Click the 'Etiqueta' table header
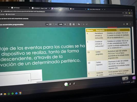 click(x=90, y=30)
